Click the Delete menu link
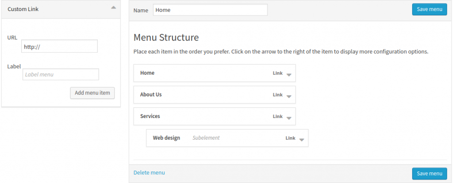This screenshot has height=183, width=453. coord(149,172)
